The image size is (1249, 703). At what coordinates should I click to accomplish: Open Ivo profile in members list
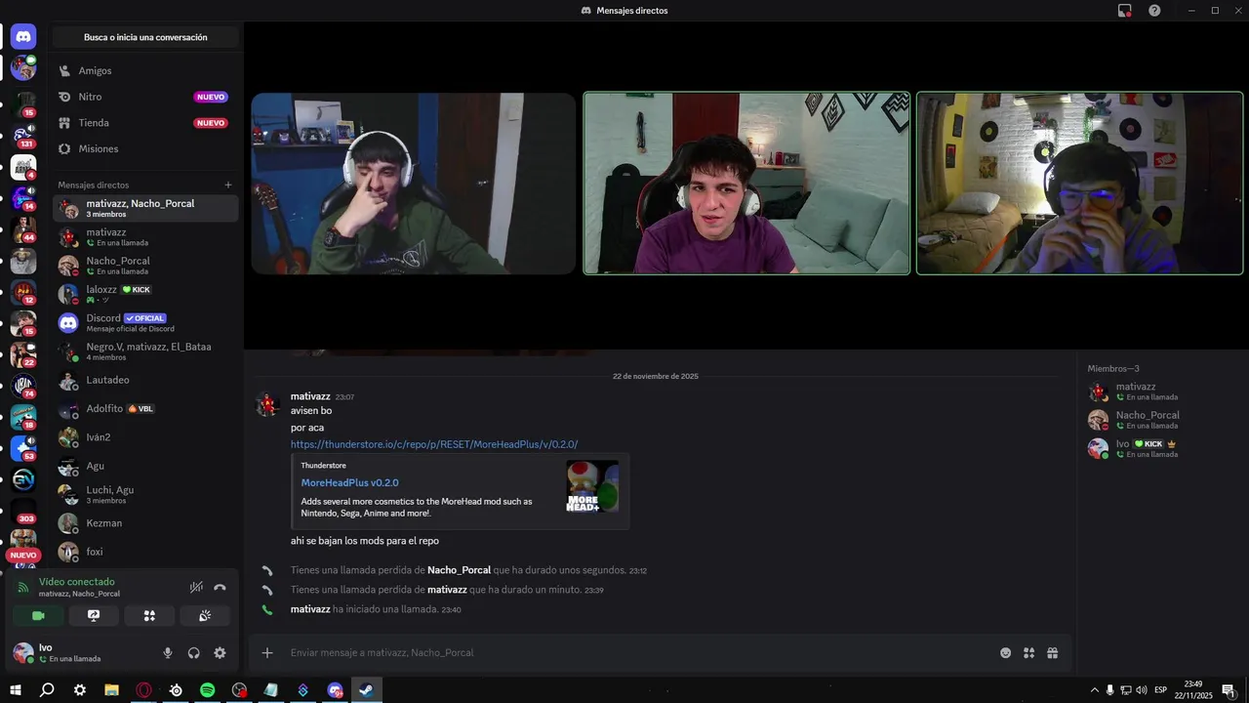pos(1160,448)
